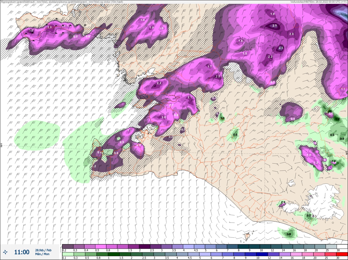The image size is (348, 260).
Task: Click the Veðurstofan logo icon beside 11:00
Action: click(x=5, y=252)
